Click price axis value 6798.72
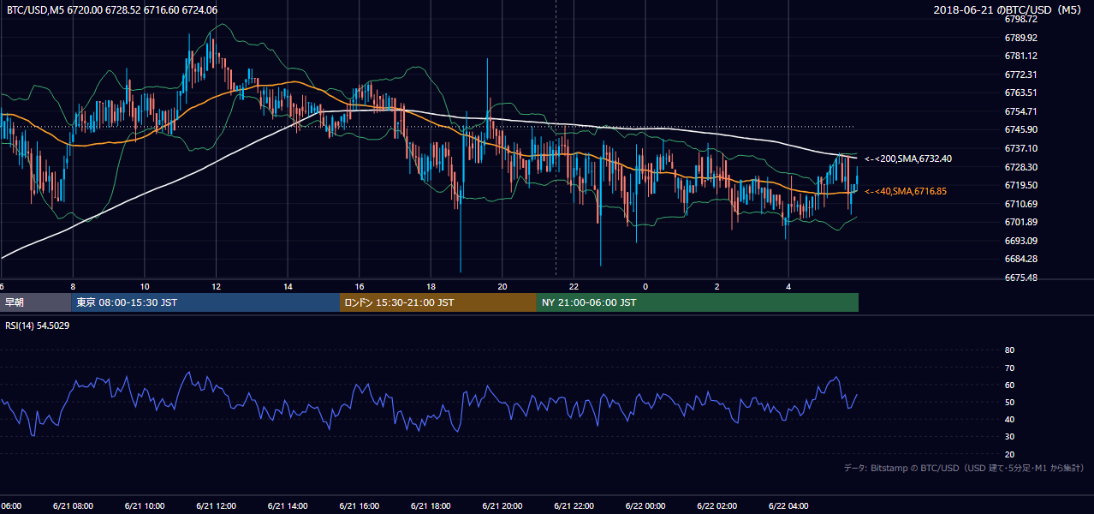The height and width of the screenshot is (514, 1094). pyautogui.click(x=1021, y=19)
